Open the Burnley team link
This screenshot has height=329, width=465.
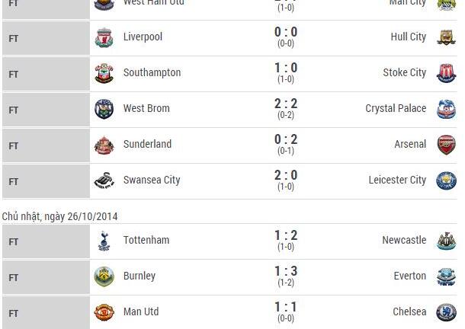pos(139,276)
